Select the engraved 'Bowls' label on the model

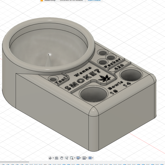coord(115,85)
